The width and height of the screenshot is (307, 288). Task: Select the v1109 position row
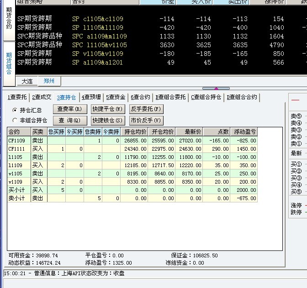coord(132,182)
